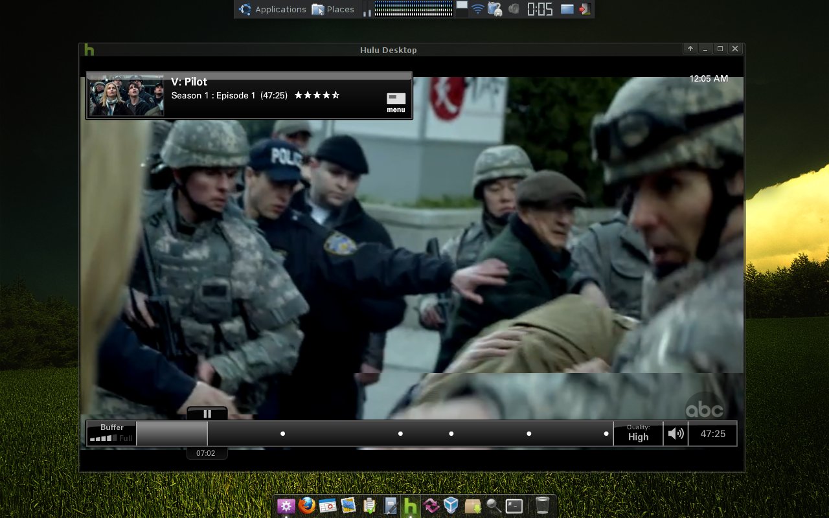Open the mail stamp app in dock
The image size is (829, 518).
348,506
